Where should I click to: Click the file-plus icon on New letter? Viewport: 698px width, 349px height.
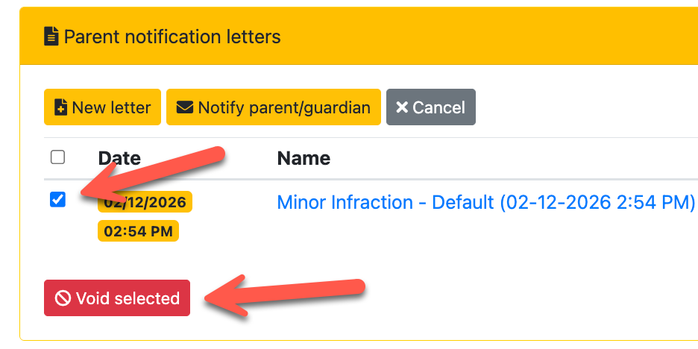61,108
